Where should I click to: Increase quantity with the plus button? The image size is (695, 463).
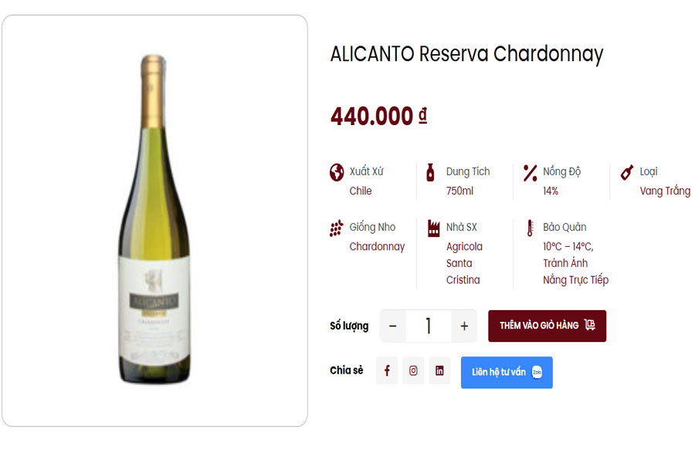(x=464, y=326)
